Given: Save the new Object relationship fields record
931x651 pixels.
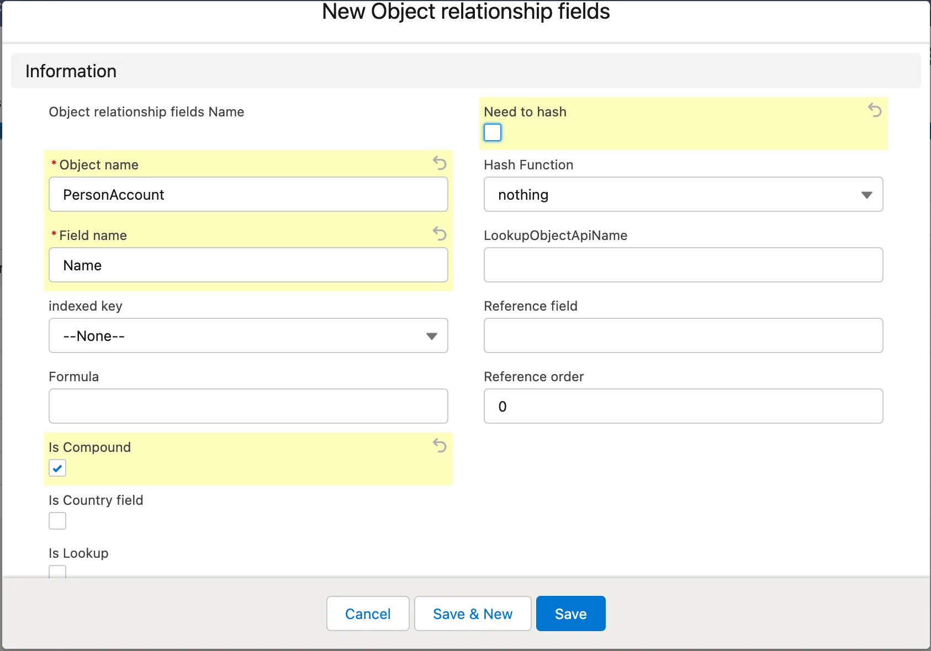Looking at the screenshot, I should (x=570, y=613).
